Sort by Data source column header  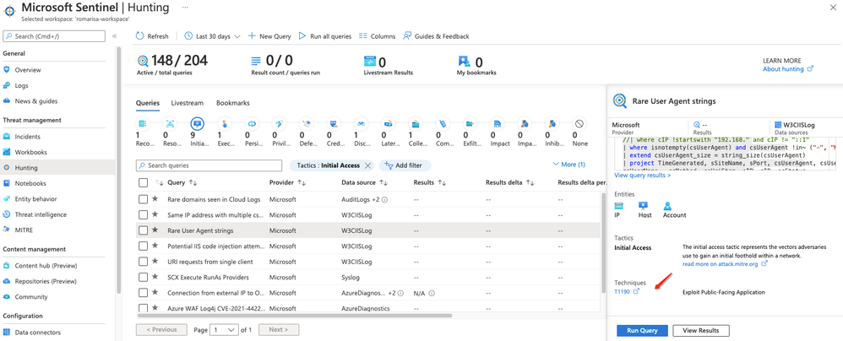(365, 182)
